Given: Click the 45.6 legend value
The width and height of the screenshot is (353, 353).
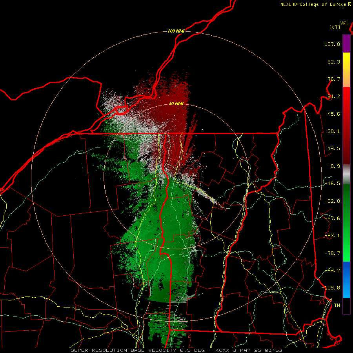Looking at the screenshot, I should [x=334, y=114].
